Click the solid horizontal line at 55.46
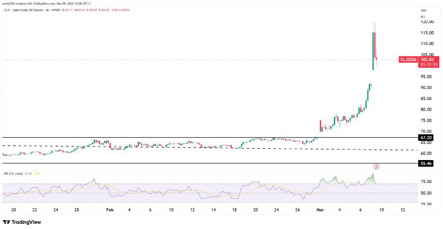443x229 pixels. pyautogui.click(x=209, y=163)
